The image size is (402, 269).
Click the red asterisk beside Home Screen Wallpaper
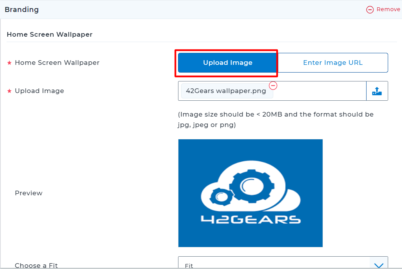point(9,63)
